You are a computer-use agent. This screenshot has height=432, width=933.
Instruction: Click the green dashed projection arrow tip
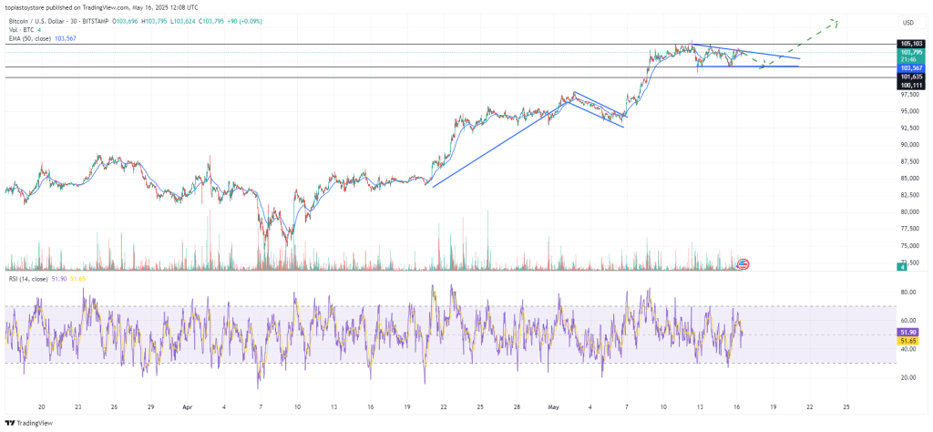click(x=836, y=20)
